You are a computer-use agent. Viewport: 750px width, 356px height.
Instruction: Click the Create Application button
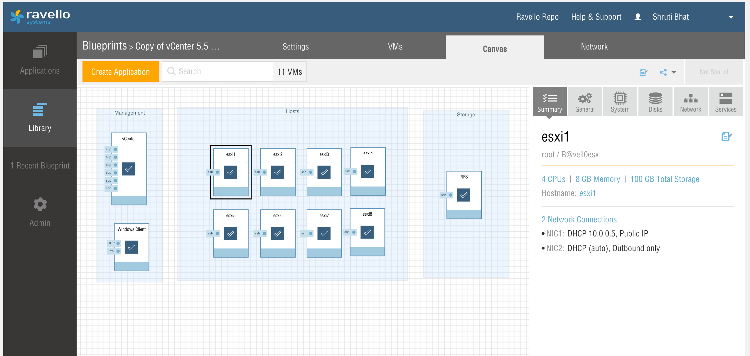pos(120,72)
